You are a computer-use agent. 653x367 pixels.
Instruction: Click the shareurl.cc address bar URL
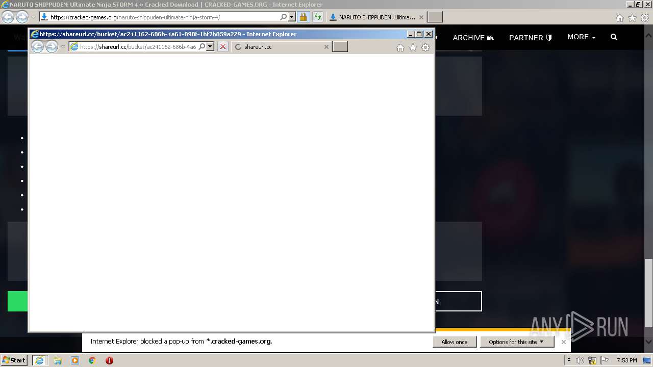click(x=138, y=47)
